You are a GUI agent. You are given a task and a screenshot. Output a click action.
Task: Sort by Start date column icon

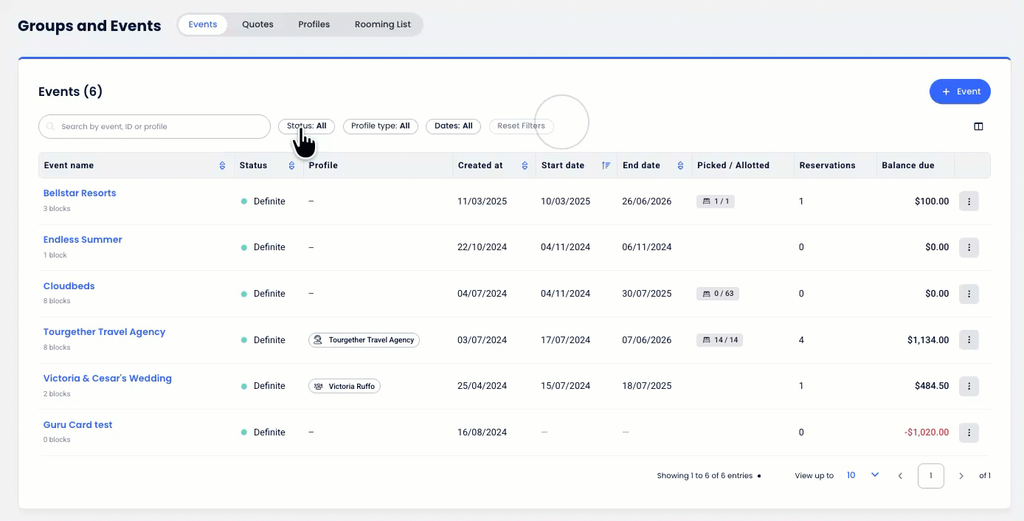click(606, 165)
